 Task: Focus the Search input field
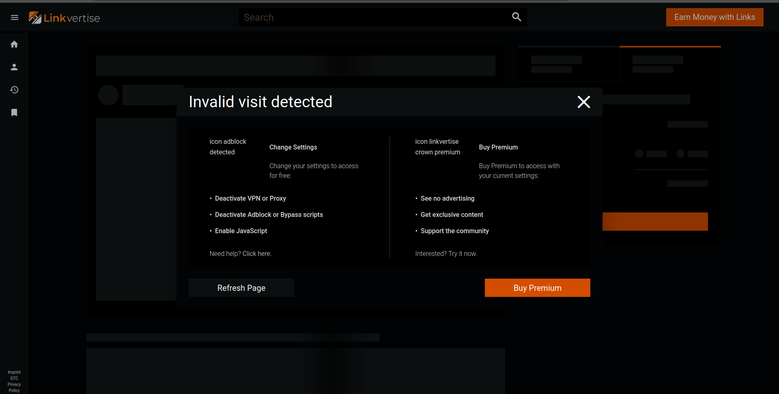click(x=375, y=17)
